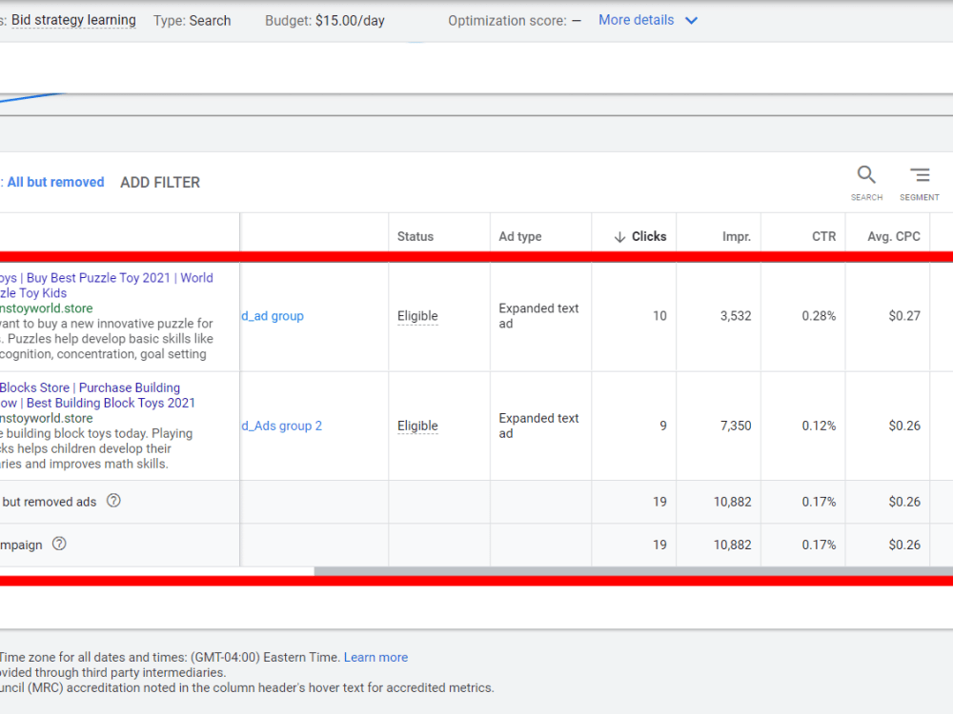Click clicks value 9 in building blocks row
Screen dimensions: 953x714
click(663, 426)
